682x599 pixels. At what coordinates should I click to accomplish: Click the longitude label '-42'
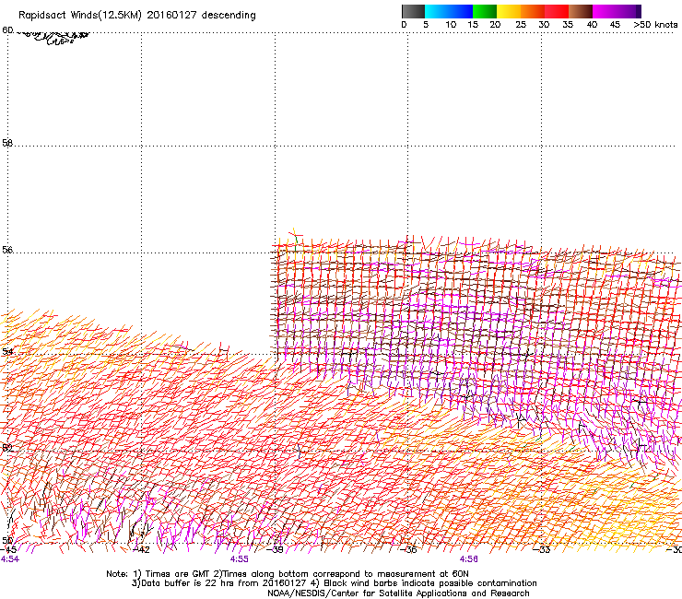(x=141, y=550)
